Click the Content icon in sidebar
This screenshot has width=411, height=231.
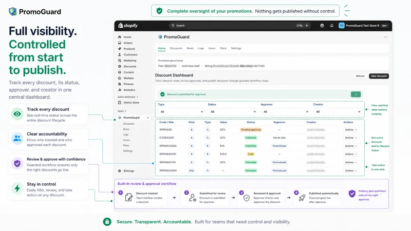coord(120,72)
